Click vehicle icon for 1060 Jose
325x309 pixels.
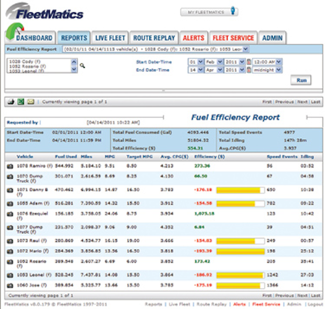(10, 286)
